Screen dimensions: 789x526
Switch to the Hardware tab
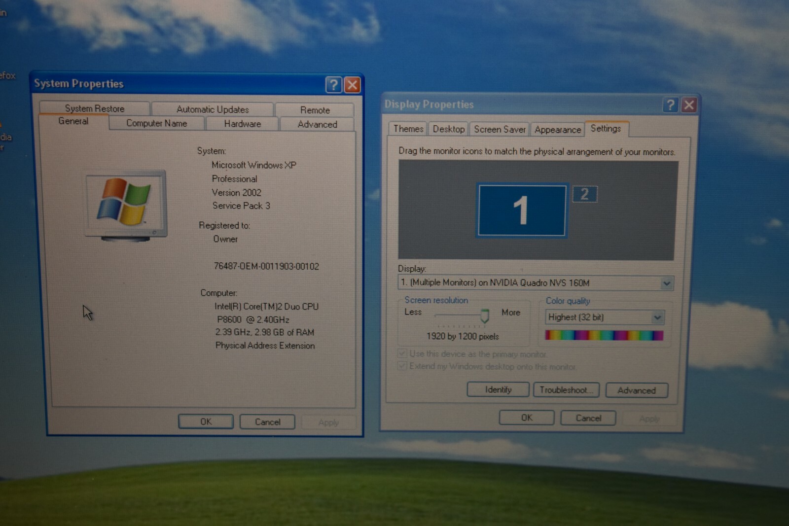coord(242,124)
